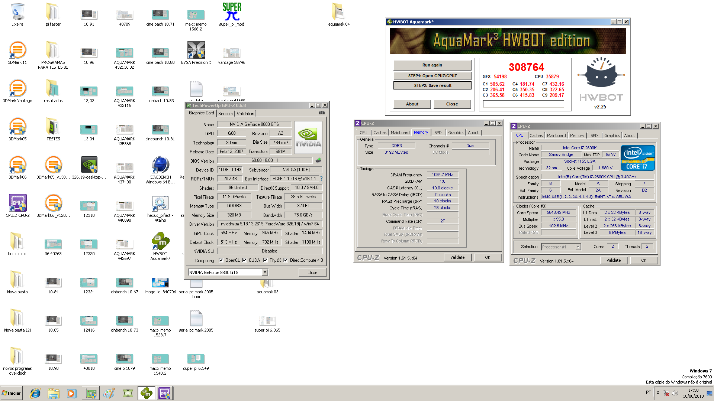Image resolution: width=714 pixels, height=401 pixels.
Task: Open SPD tab in the memory CPU-Z window
Action: coord(438,133)
